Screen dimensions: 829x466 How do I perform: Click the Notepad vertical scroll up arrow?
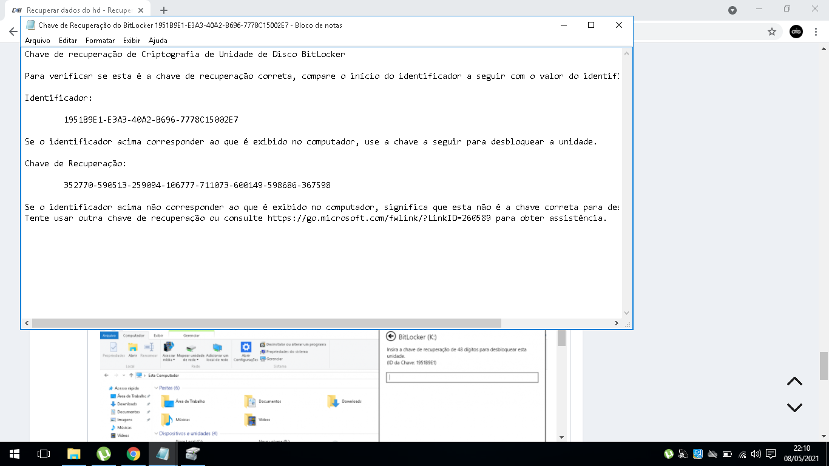[627, 53]
